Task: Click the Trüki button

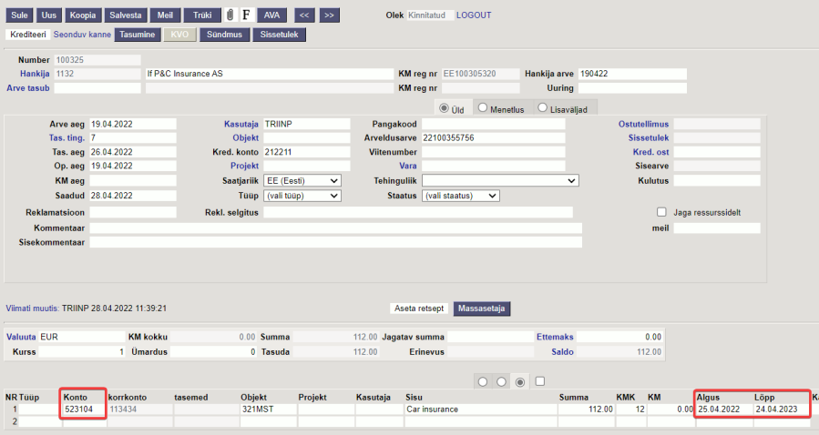Action: pyautogui.click(x=202, y=15)
